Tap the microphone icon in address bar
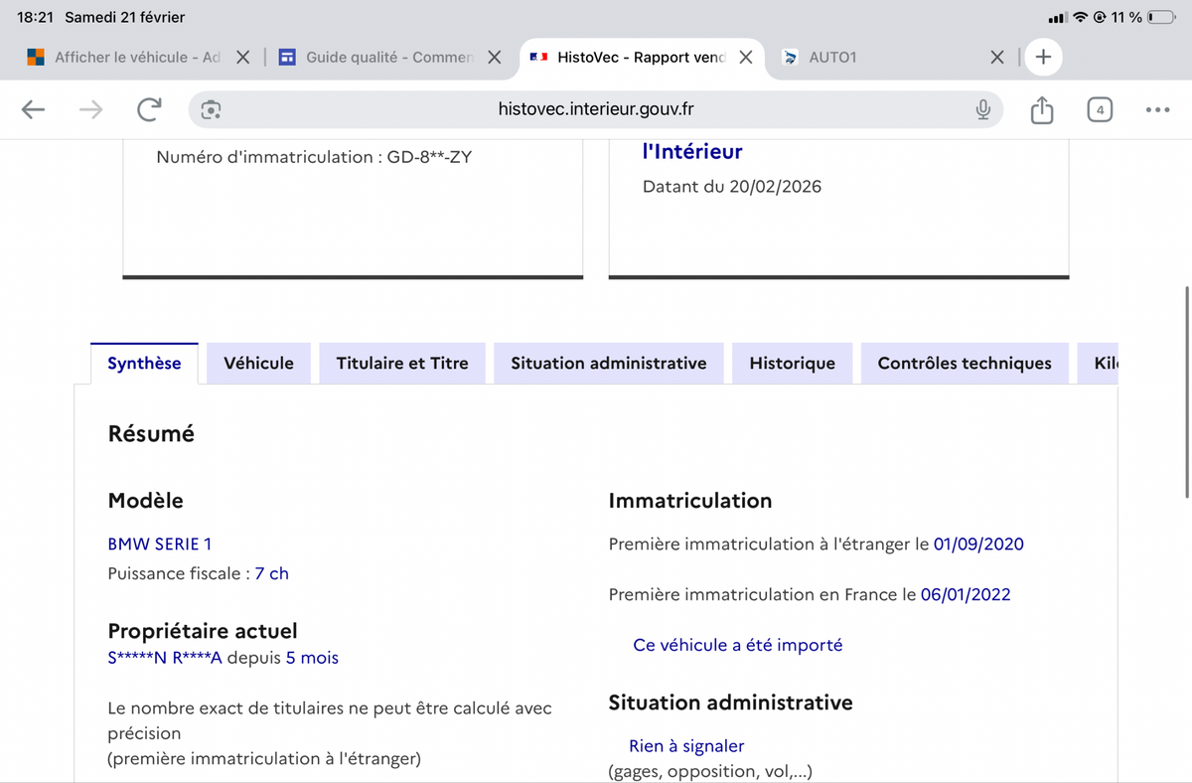This screenshot has width=1192, height=783. [x=982, y=110]
